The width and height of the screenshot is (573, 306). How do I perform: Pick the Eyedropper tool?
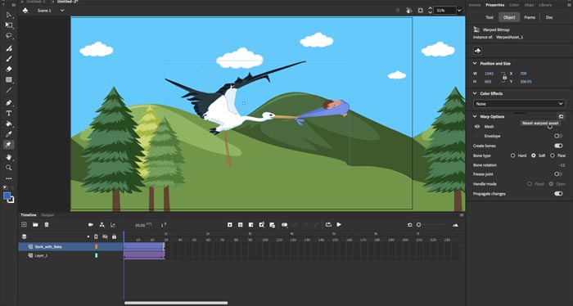[x=9, y=134]
